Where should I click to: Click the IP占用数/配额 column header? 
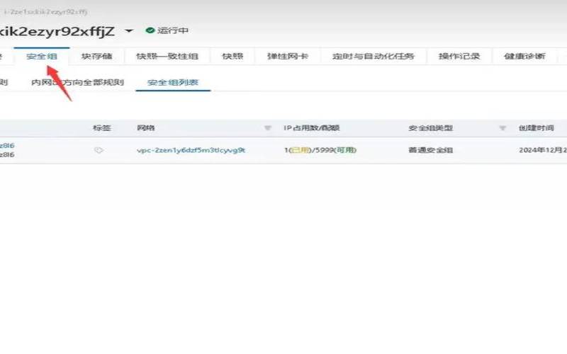(312, 128)
